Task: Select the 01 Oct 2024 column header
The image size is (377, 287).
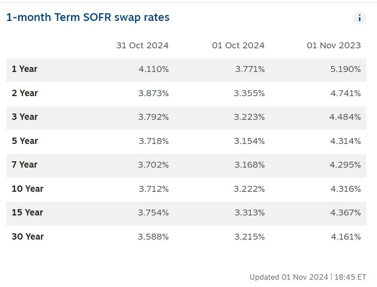Action: 238,46
